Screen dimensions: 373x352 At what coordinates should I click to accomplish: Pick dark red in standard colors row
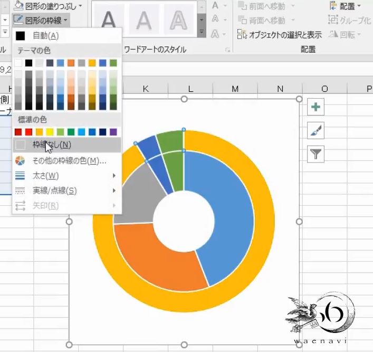18,132
